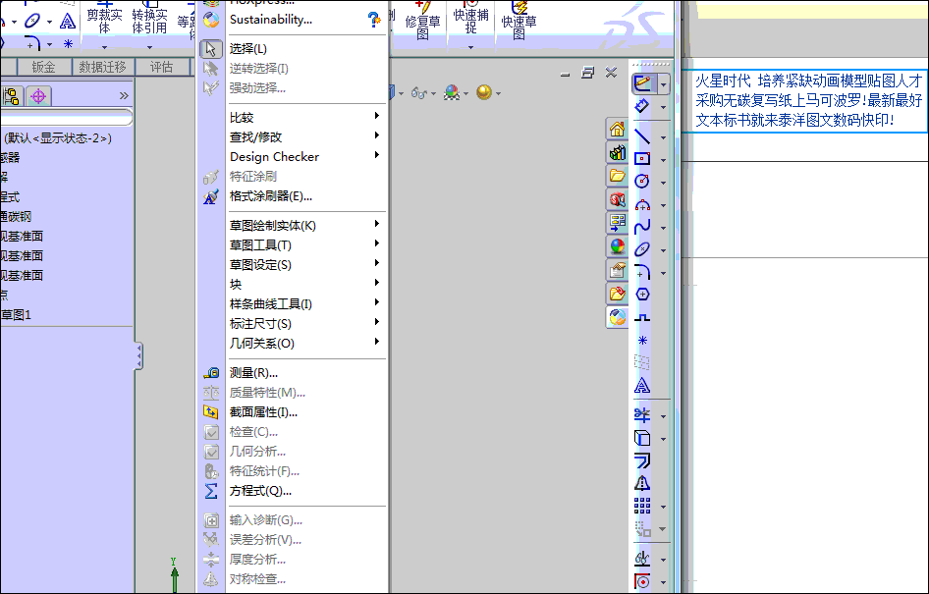This screenshot has height=594, width=929.
Task: Select the Smart Dimension tool
Action: click(643, 107)
